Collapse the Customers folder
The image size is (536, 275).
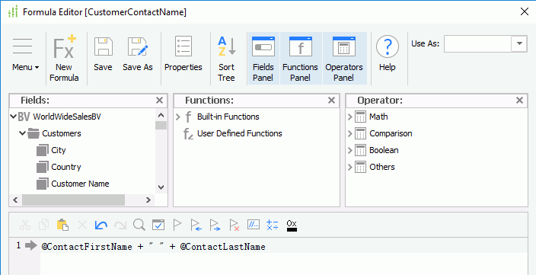tap(22, 133)
